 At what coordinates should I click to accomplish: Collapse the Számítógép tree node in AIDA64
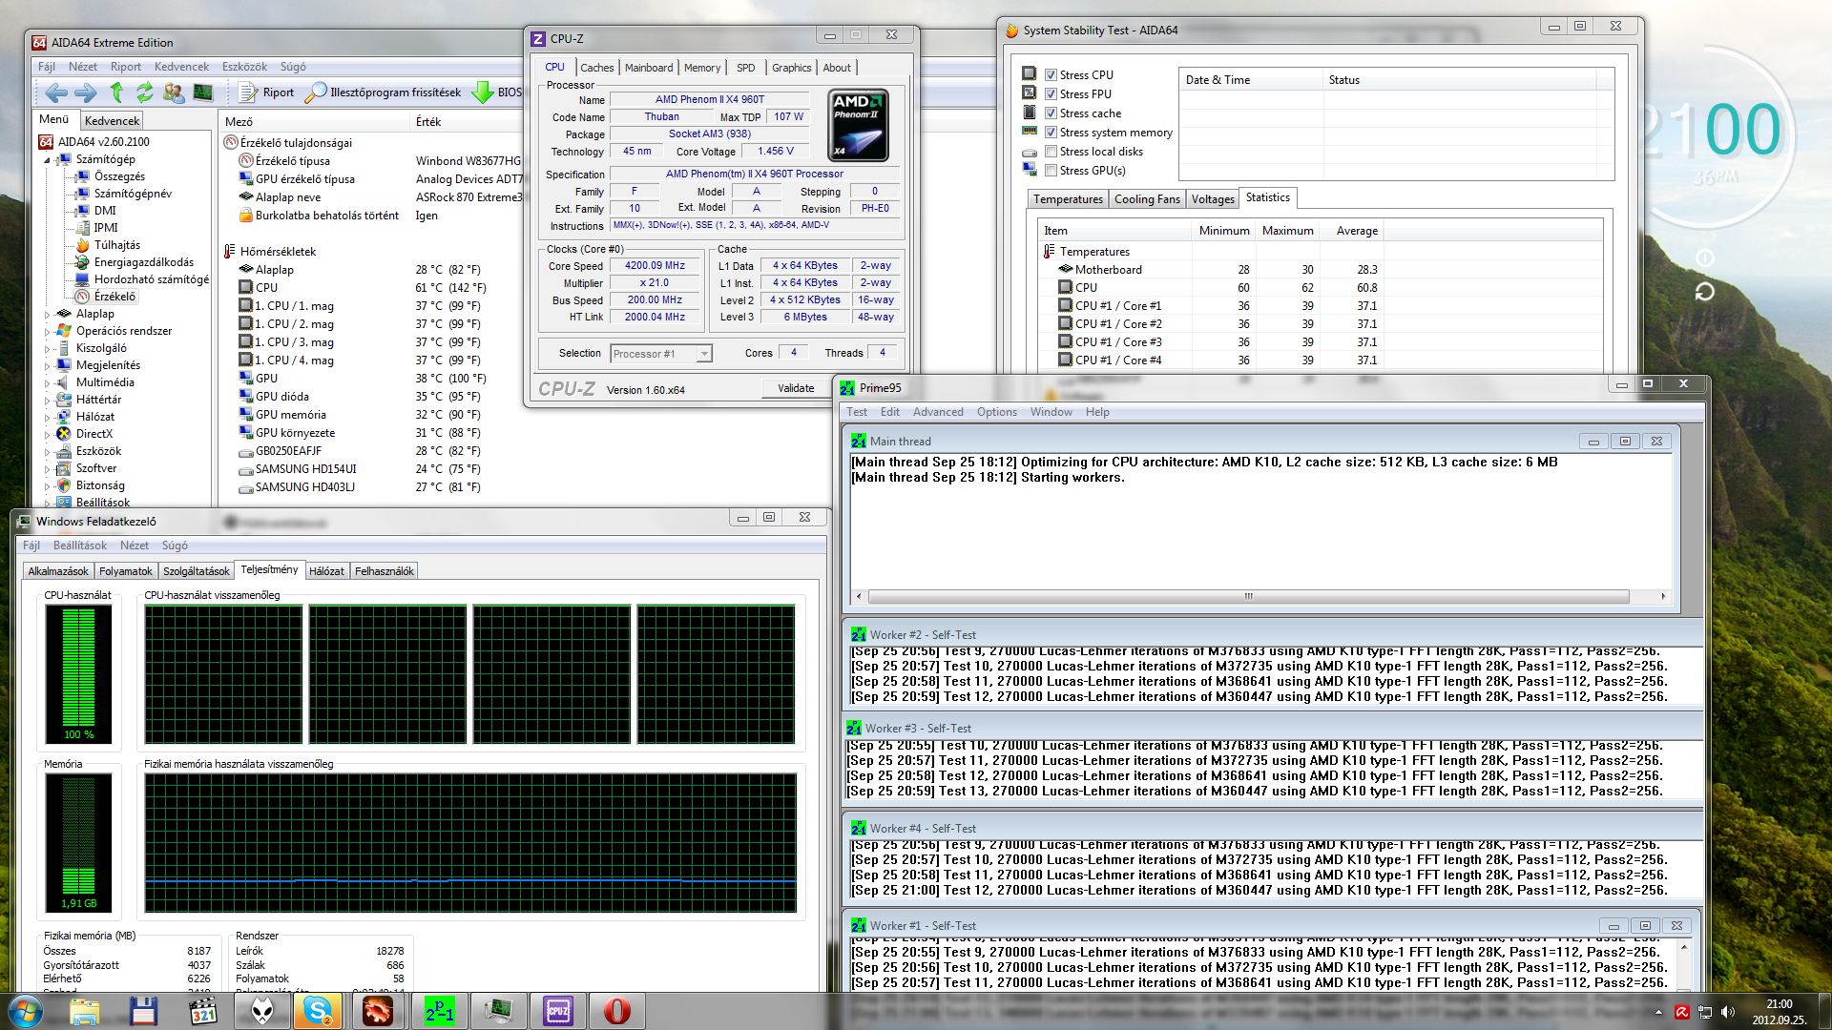(47, 160)
